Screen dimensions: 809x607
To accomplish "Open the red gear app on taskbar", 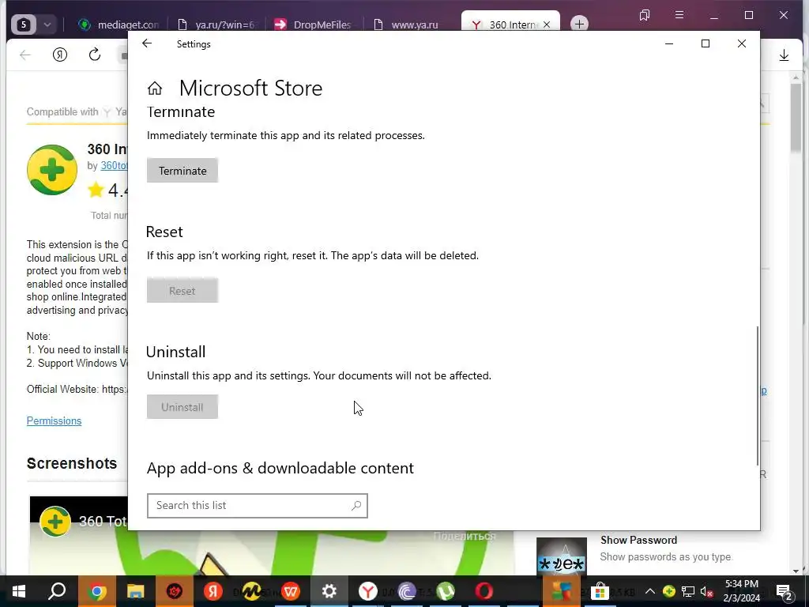I will [175, 591].
